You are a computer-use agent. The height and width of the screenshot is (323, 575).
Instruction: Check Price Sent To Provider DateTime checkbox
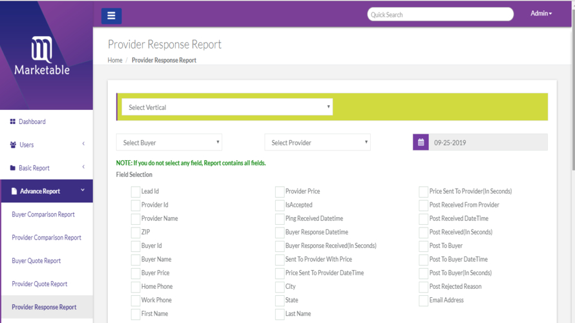(x=280, y=273)
